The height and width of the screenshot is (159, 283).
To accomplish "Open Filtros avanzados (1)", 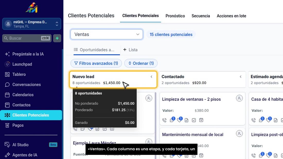I will tap(96, 63).
